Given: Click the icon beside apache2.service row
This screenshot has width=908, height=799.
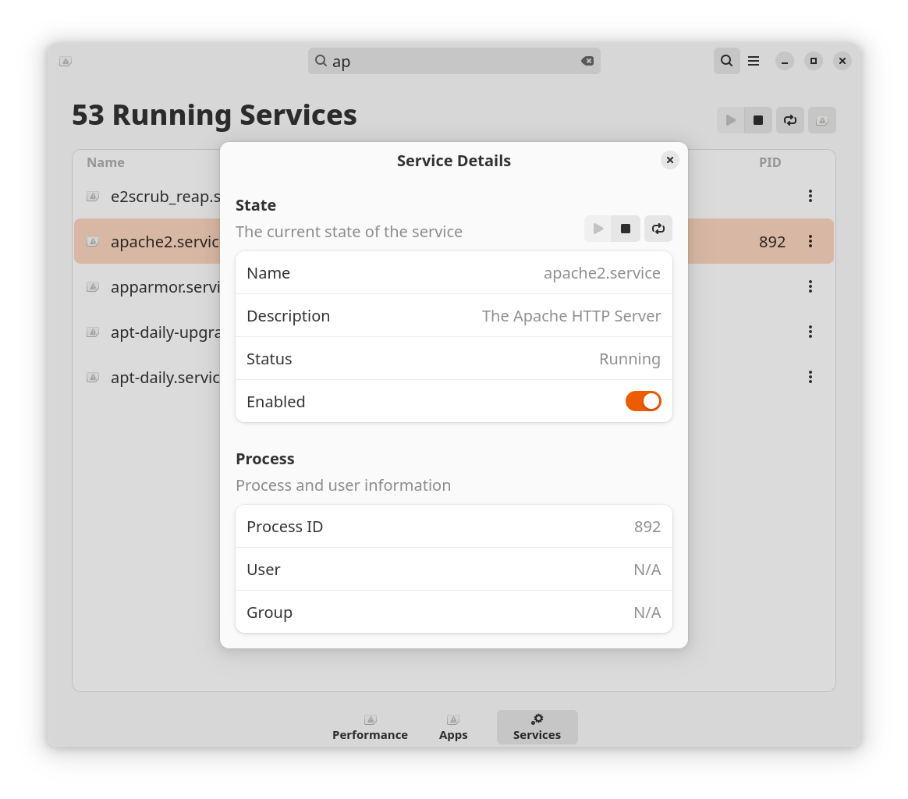Looking at the screenshot, I should (x=93, y=241).
